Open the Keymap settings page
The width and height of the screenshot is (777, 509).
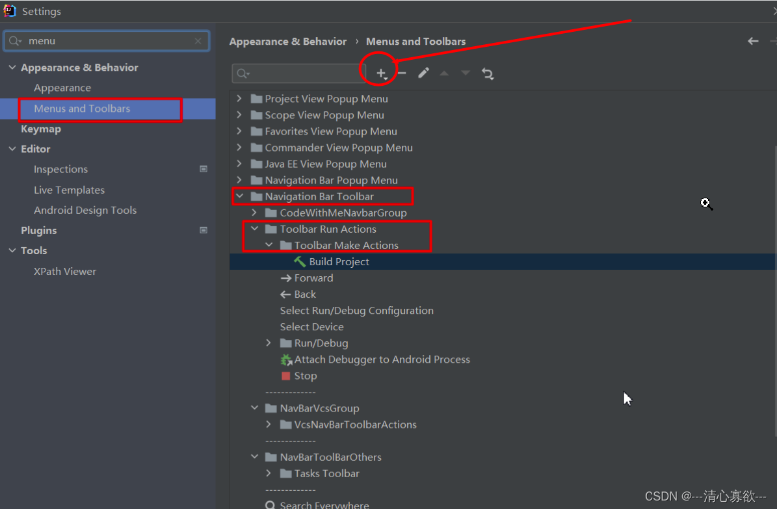tap(41, 129)
